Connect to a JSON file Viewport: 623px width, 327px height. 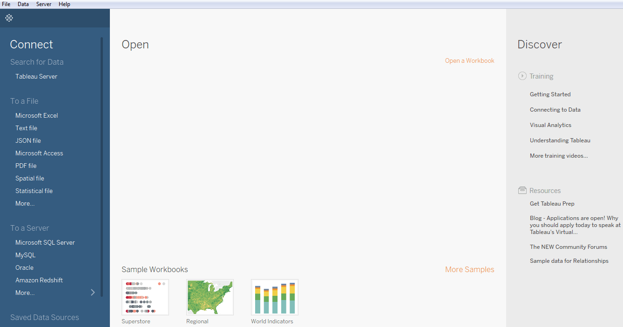[28, 140]
